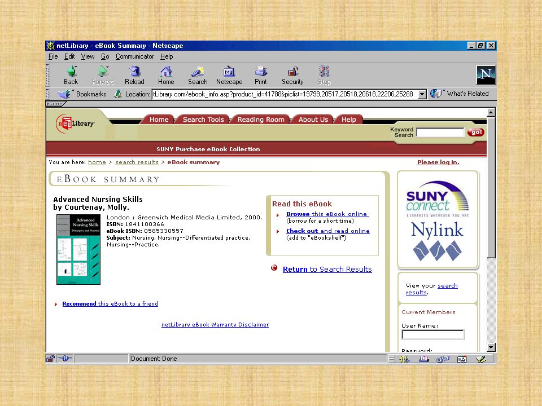The height and width of the screenshot is (406, 542).
Task: Open Address Book icon in status bar
Action: click(x=462, y=359)
